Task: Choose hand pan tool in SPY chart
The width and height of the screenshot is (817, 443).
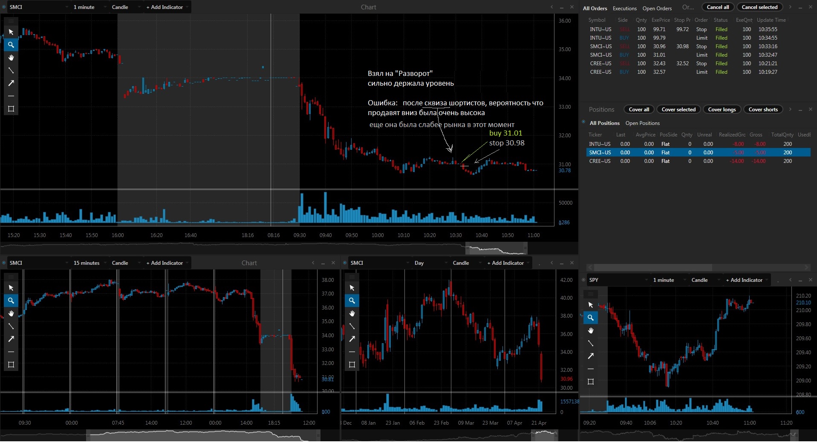Action: point(591,330)
